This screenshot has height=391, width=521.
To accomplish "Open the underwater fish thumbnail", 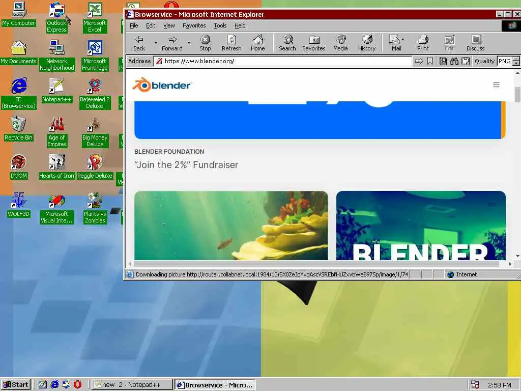I will pyautogui.click(x=231, y=226).
